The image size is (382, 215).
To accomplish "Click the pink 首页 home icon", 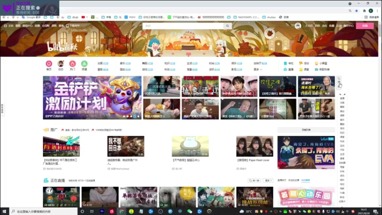I will click(x=49, y=64).
